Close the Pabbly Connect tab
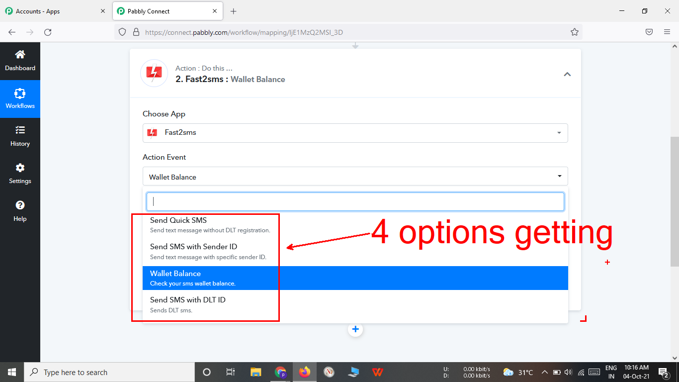 (x=215, y=11)
